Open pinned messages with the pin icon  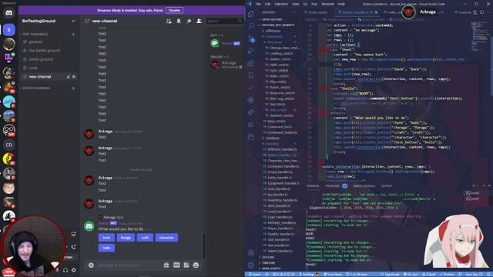189,21
